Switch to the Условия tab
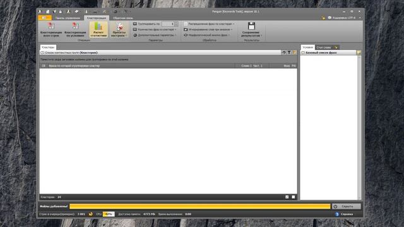Viewport: 404px width, 227px height. click(307, 47)
